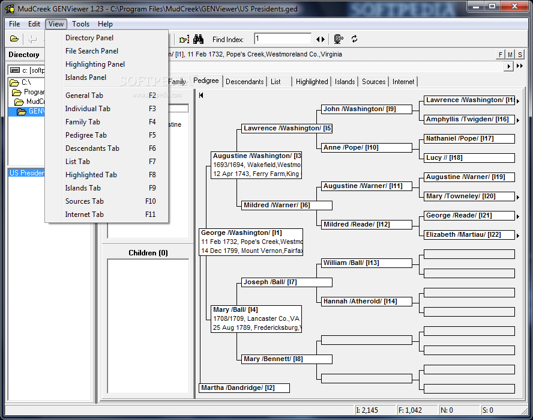Select the Pedigree tab
533x420 pixels.
click(x=206, y=81)
